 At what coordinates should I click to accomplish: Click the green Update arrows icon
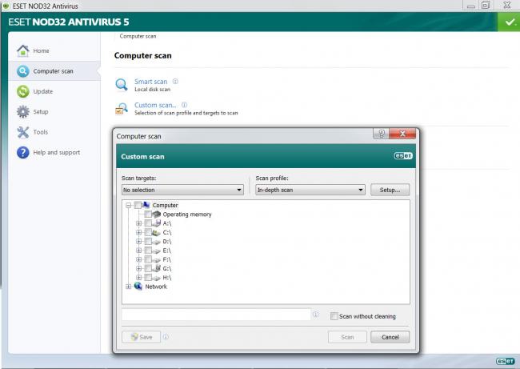23,91
